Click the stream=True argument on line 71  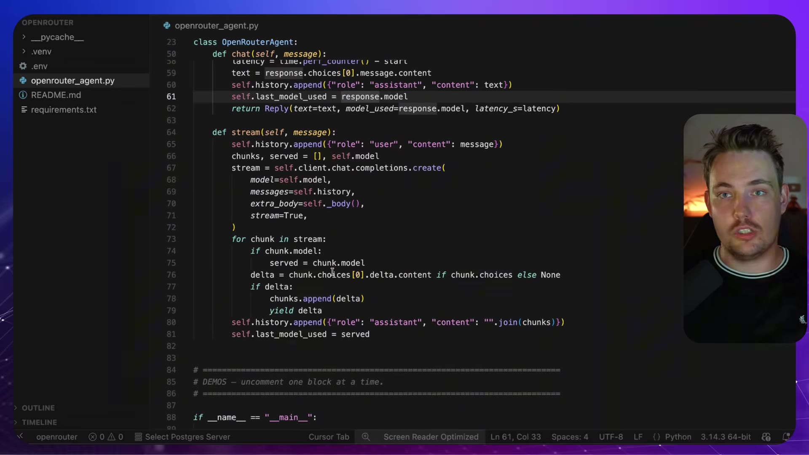coord(279,215)
